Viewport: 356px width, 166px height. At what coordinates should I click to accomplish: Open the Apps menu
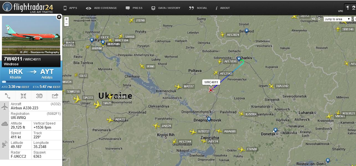(x=70, y=8)
